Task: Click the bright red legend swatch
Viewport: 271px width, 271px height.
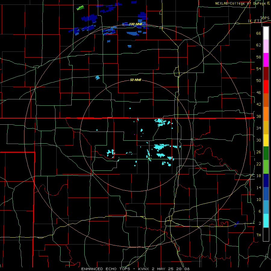Action: click(266, 87)
